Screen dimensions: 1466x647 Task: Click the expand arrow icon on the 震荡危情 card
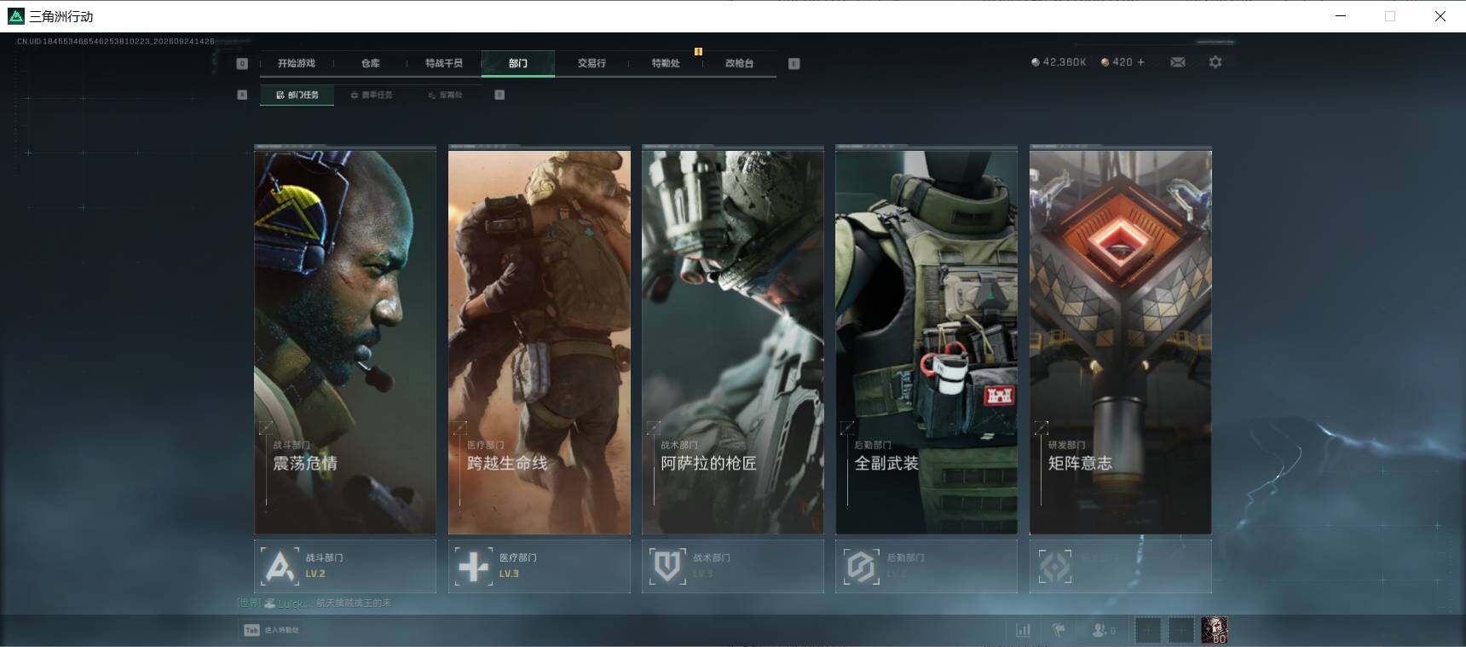pyautogui.click(x=267, y=427)
